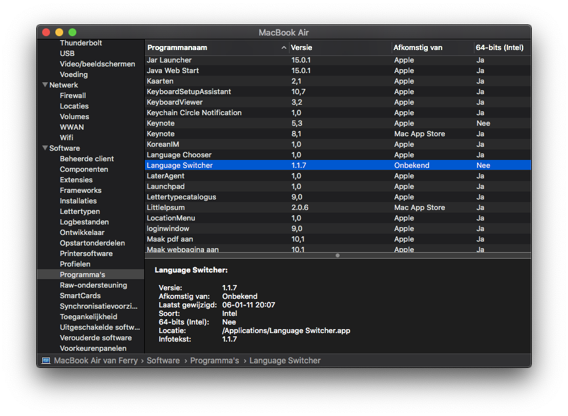Viewport: 568px width, 416px height.
Task: Select the Kaarten row
Action: [338, 81]
